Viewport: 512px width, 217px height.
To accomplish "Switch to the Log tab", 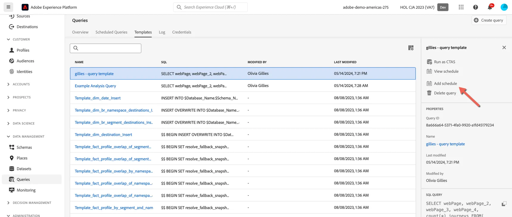I will click(x=162, y=32).
